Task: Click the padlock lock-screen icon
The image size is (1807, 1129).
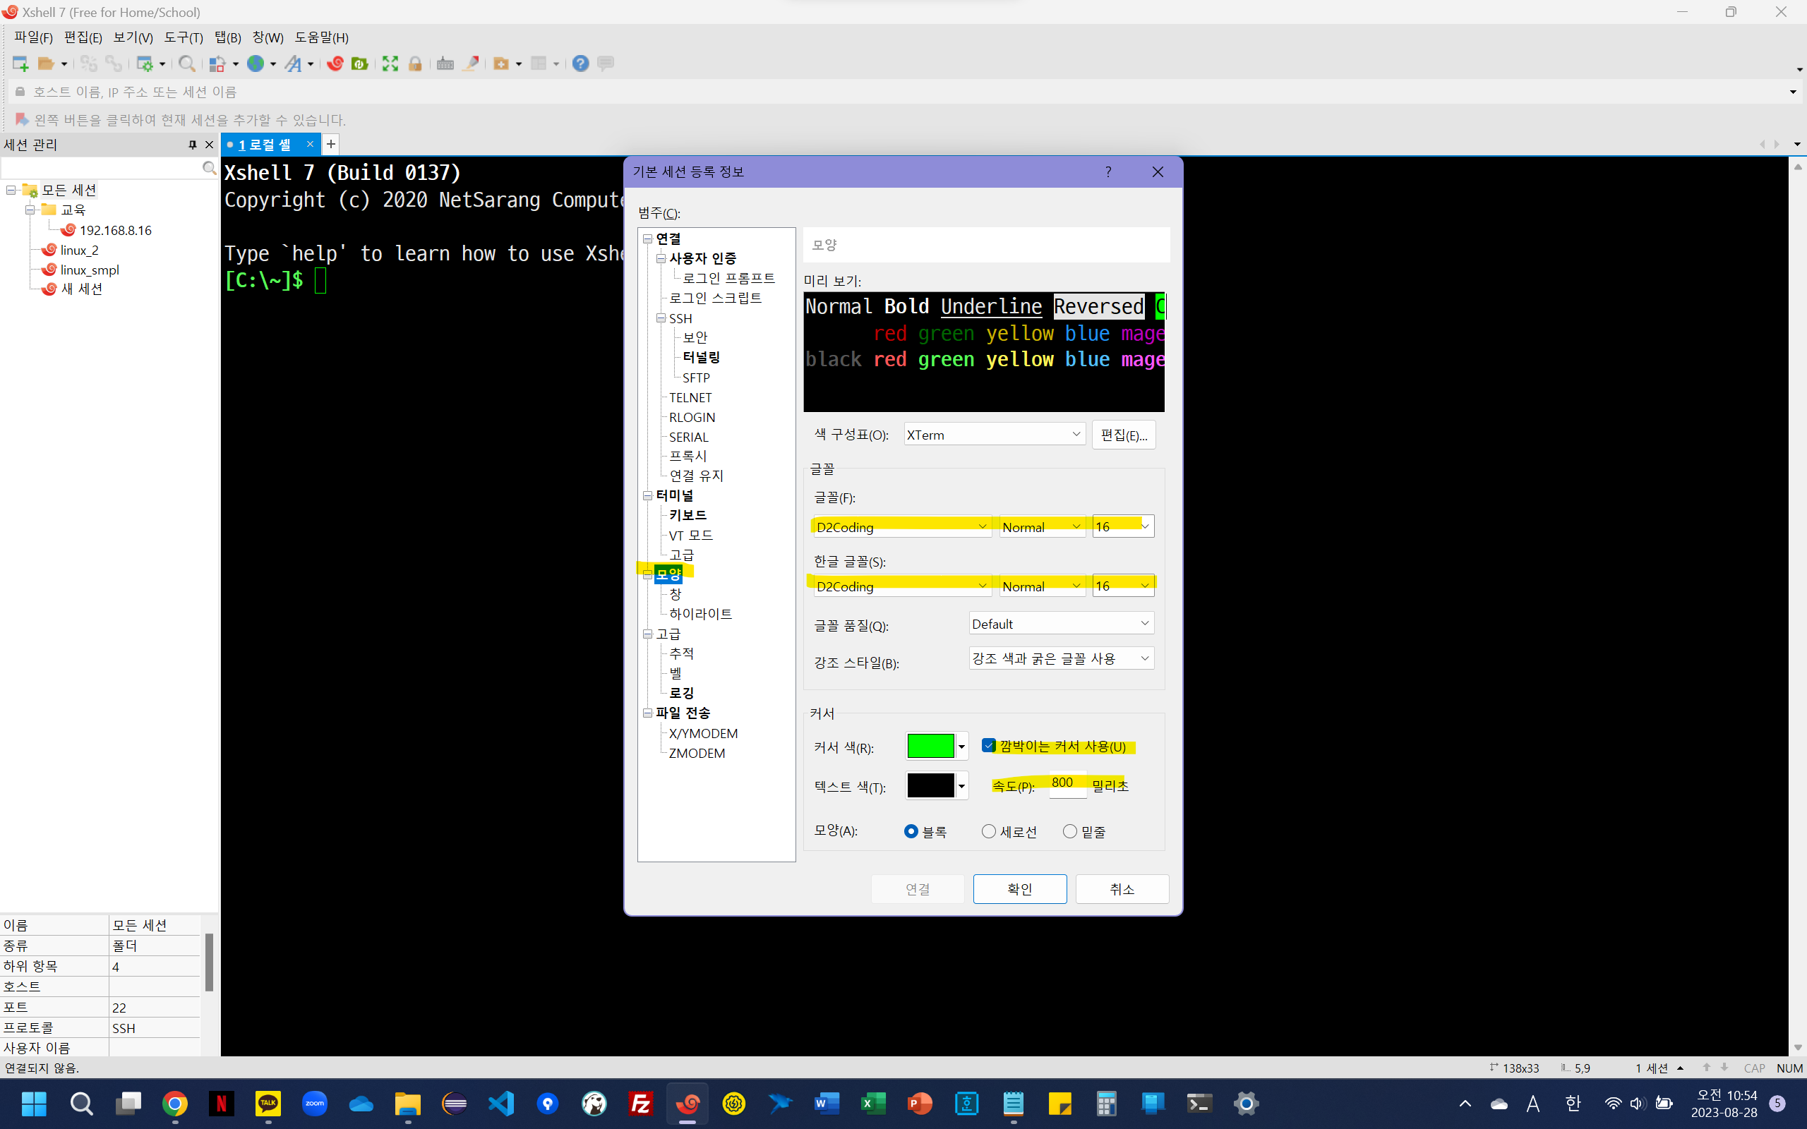Action: (415, 64)
